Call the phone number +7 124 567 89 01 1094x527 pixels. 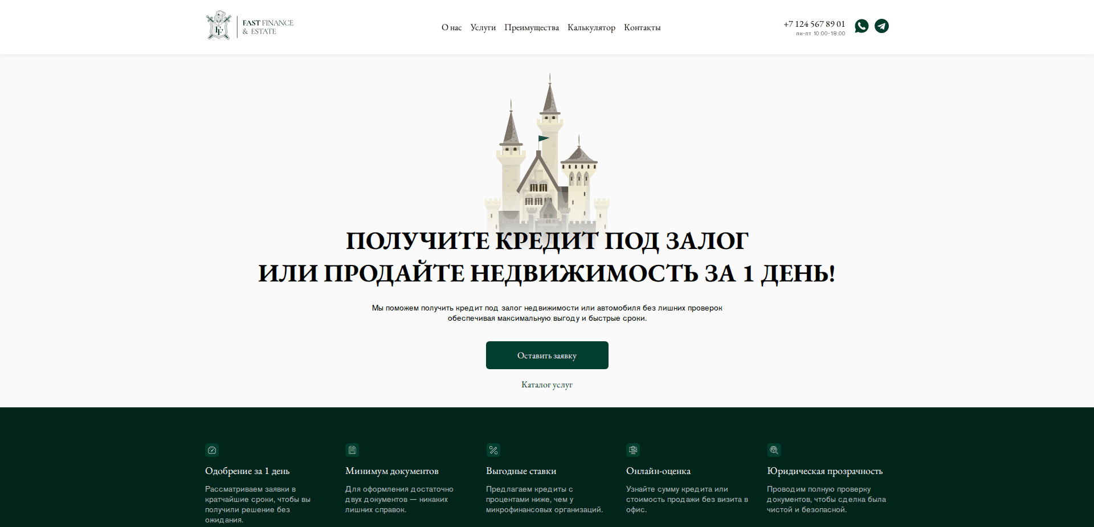[x=814, y=24]
